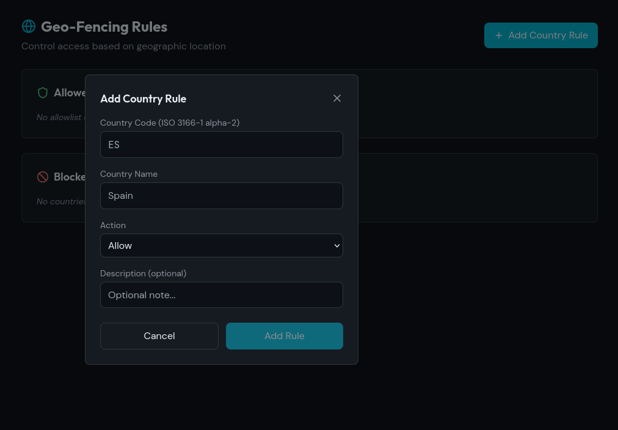Screen dimensions: 618x430
Task: Click the plus icon in Add Country Rule
Action: [x=499, y=35]
